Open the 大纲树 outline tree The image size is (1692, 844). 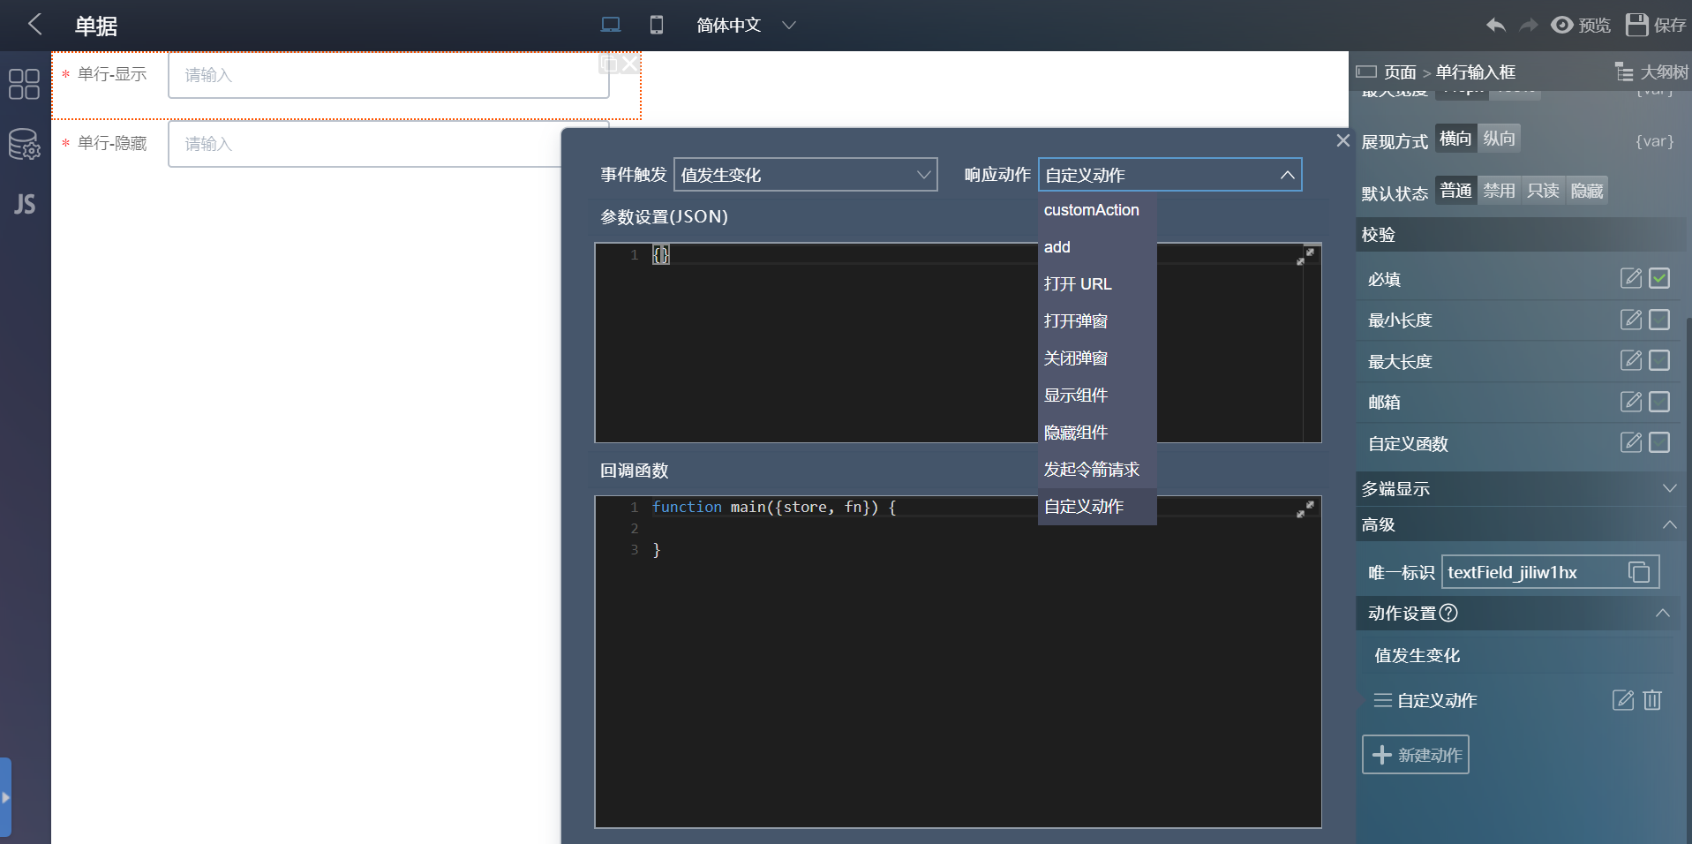[1651, 72]
